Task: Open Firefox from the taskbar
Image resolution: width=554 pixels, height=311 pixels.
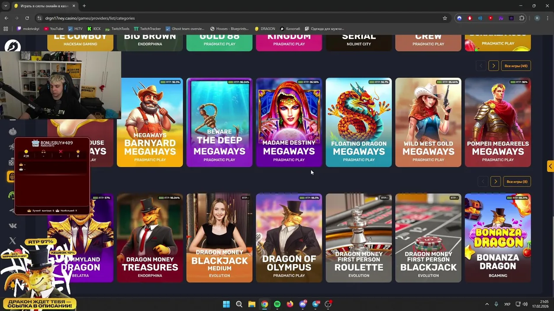Action: click(290, 304)
